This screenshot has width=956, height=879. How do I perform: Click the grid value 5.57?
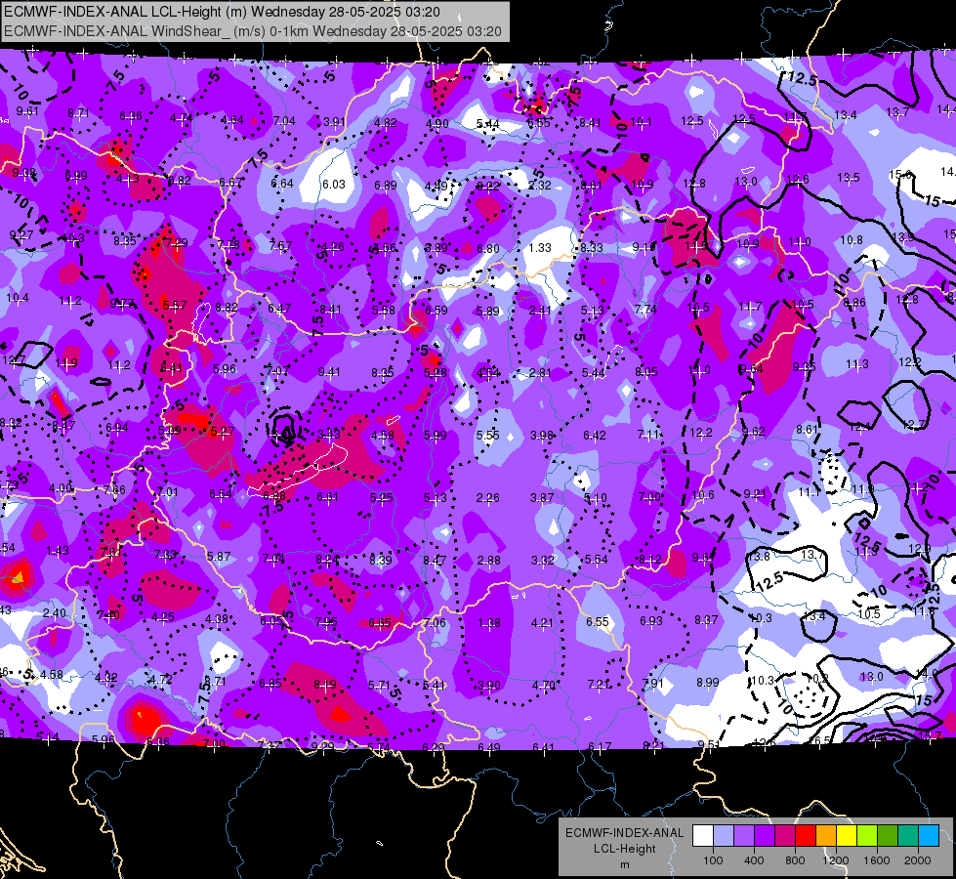(175, 305)
